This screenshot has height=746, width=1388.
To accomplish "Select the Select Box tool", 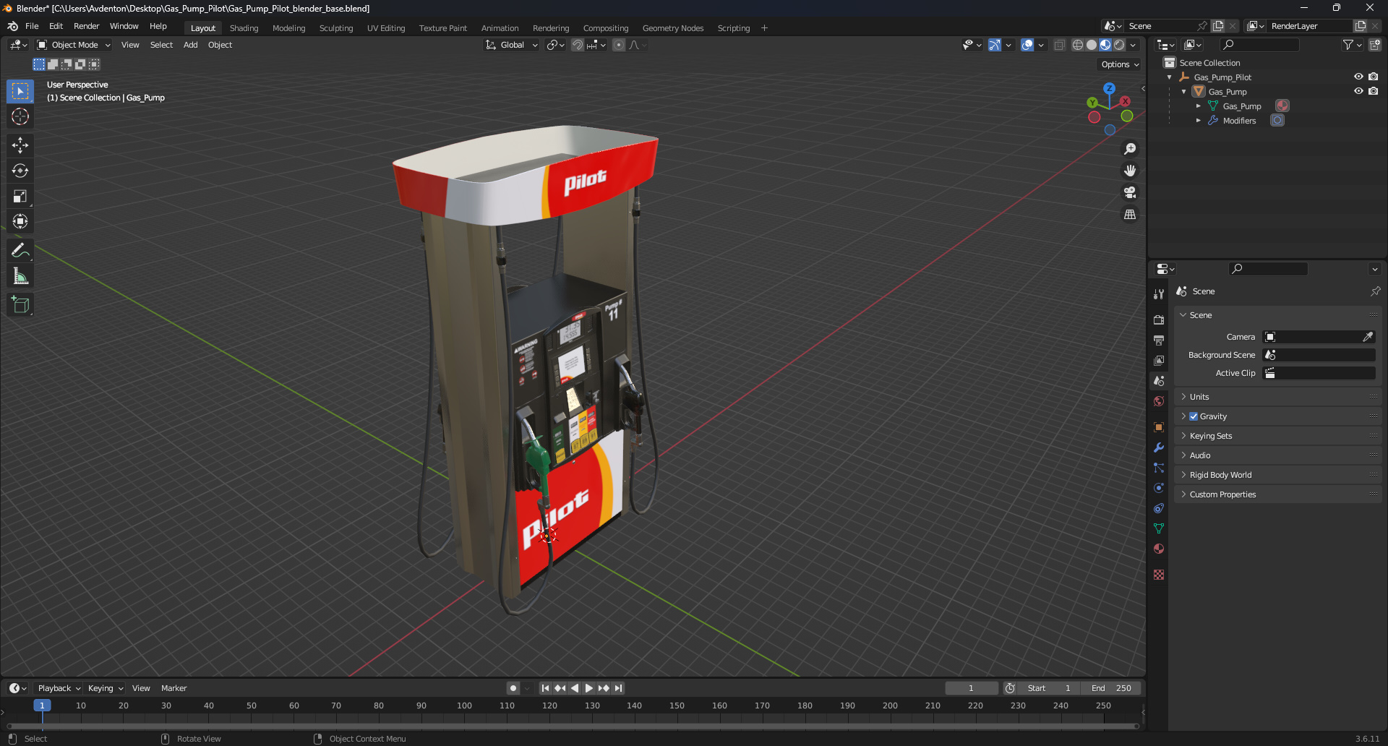I will pos(20,91).
